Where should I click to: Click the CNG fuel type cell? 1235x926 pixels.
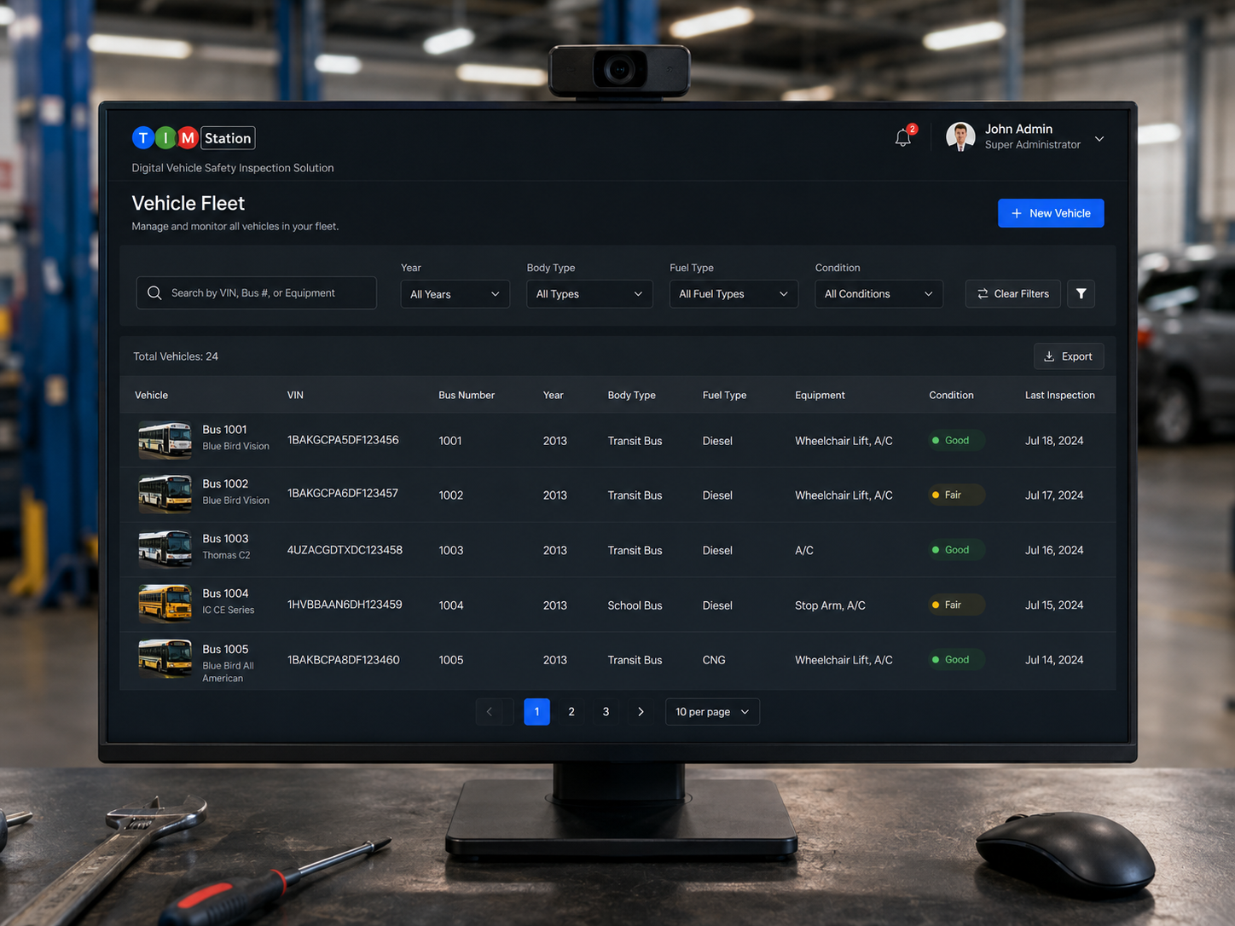[714, 660]
